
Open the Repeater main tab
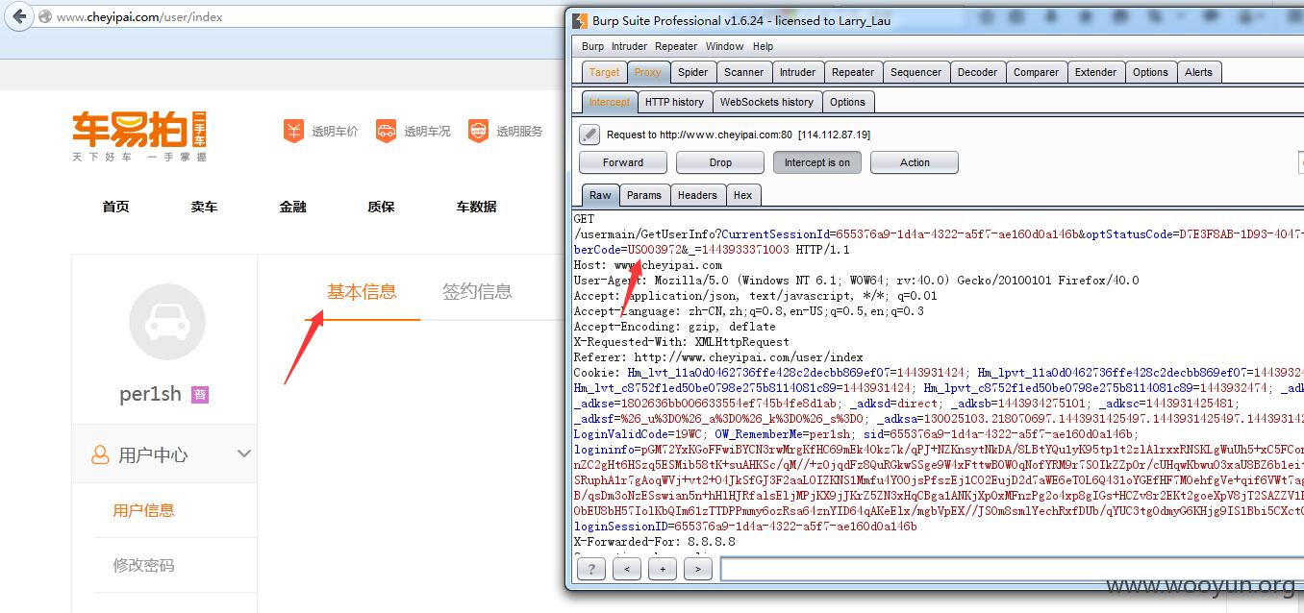click(x=853, y=72)
